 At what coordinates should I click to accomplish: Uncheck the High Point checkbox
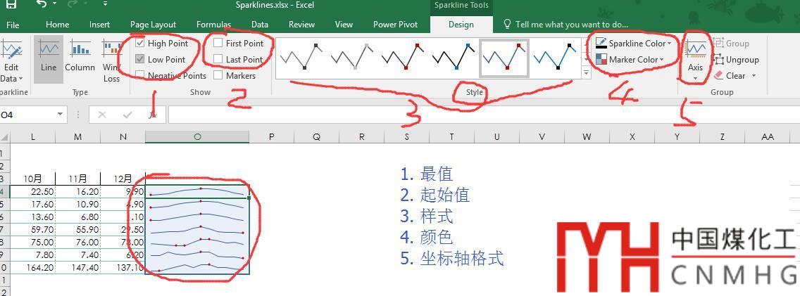(140, 44)
